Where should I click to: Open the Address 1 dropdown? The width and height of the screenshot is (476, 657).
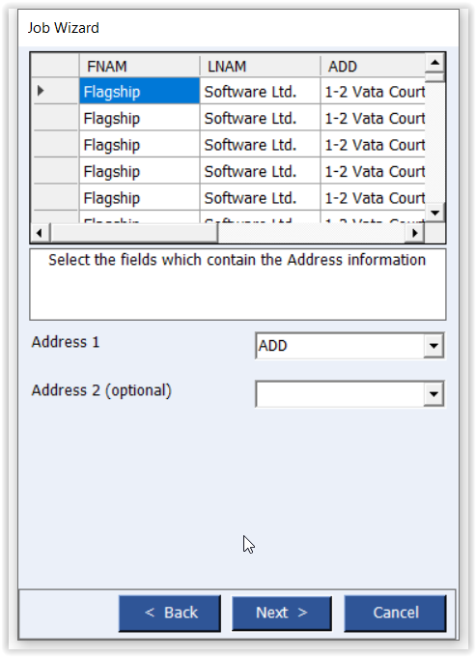pyautogui.click(x=434, y=346)
